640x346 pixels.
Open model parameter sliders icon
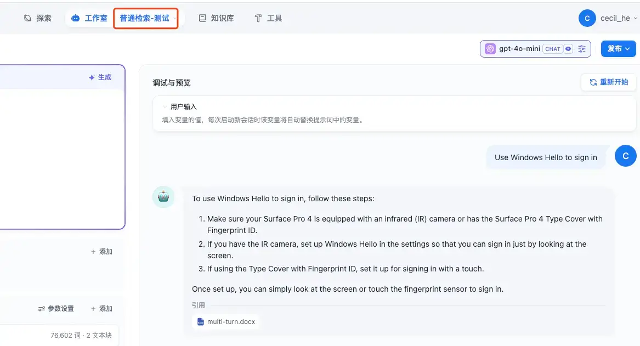582,49
